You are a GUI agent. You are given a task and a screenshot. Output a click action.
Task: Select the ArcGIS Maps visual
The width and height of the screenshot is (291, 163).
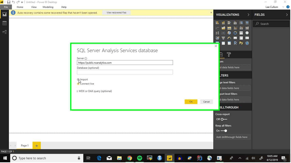click(247, 43)
